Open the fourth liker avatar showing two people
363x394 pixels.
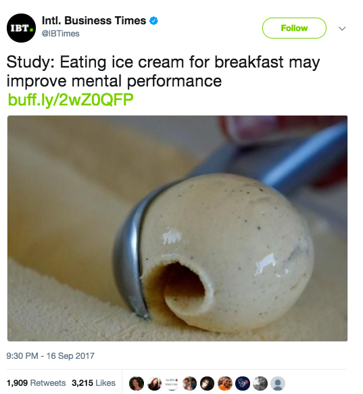(x=189, y=383)
